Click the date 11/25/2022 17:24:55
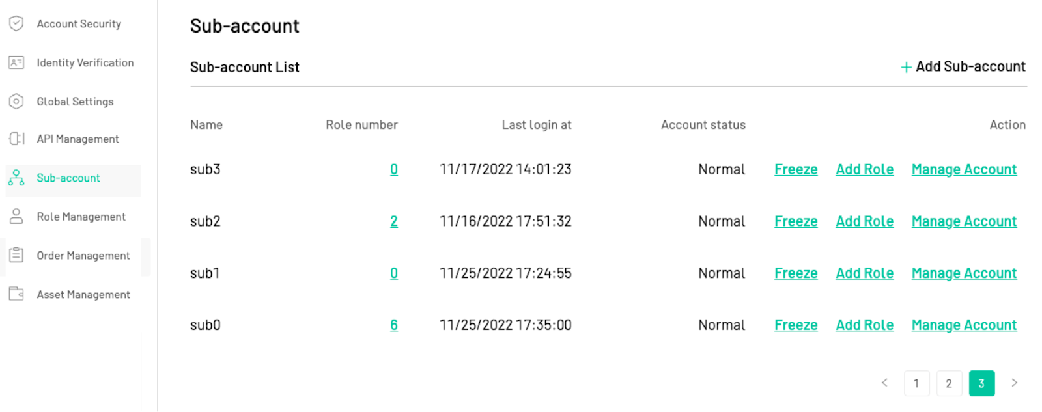This screenshot has height=412, width=1042. [x=505, y=273]
